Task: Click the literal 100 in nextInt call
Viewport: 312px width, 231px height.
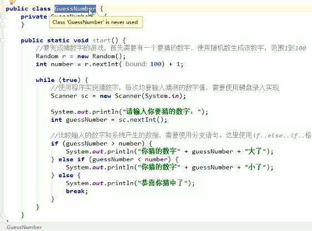Action: (155, 64)
